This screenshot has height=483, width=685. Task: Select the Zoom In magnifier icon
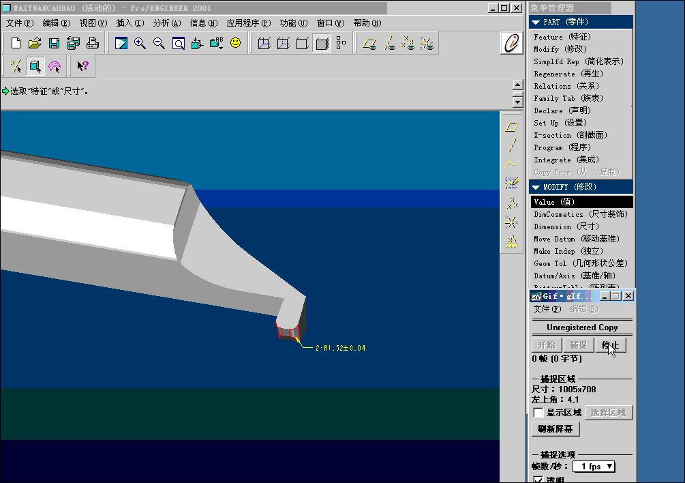pos(140,43)
